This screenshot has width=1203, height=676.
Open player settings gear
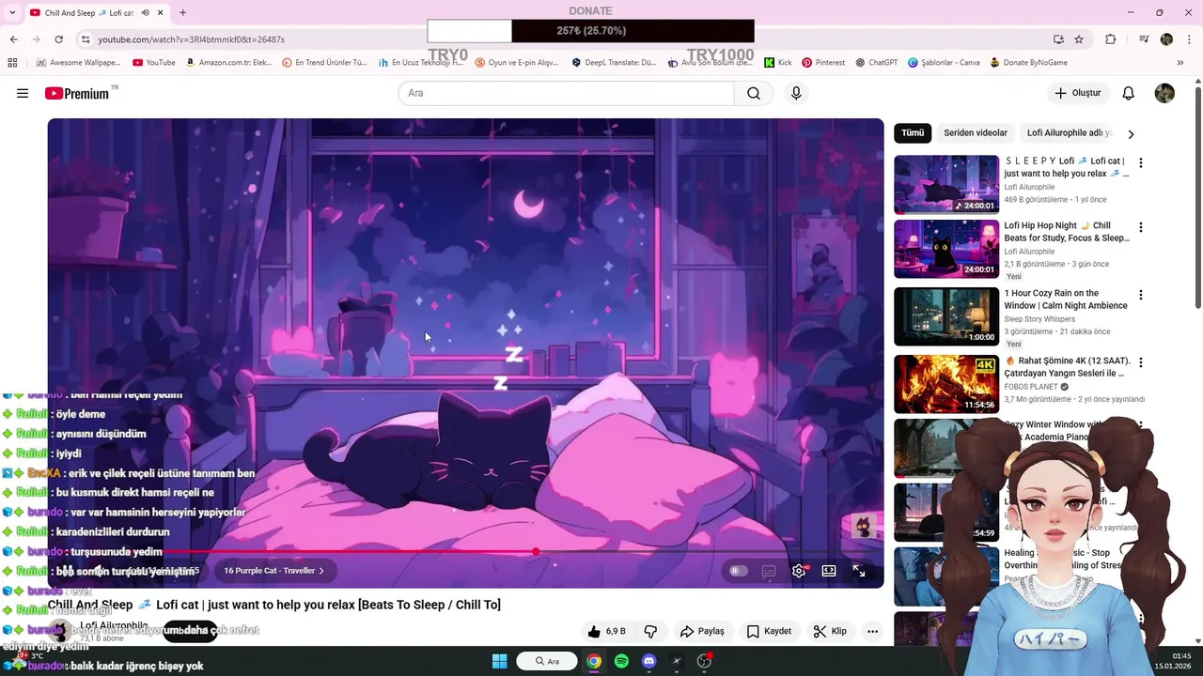(x=799, y=571)
